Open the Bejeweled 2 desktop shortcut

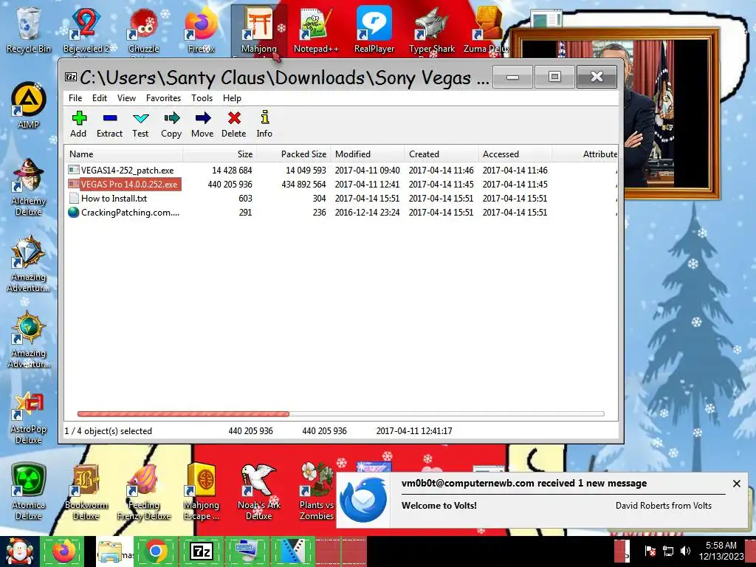pos(86,30)
